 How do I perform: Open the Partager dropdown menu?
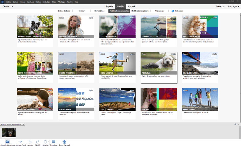(x=233, y=6)
